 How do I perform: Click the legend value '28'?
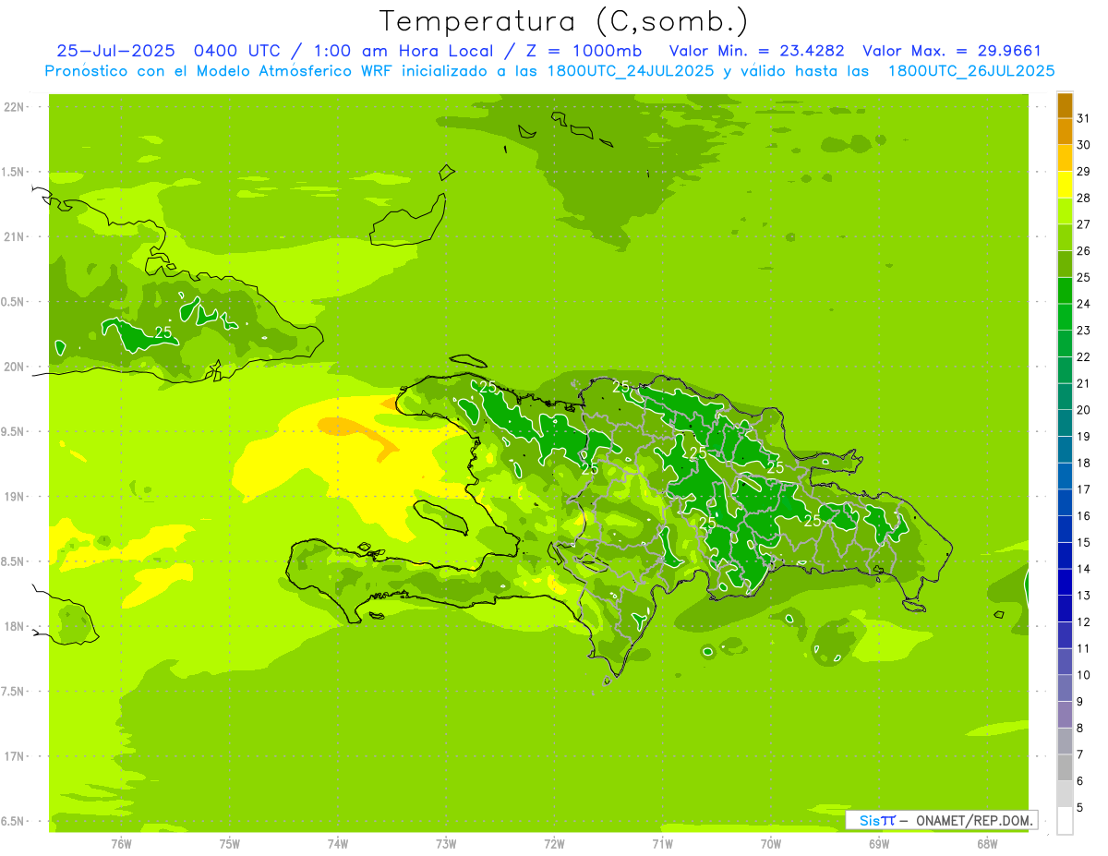(1084, 198)
